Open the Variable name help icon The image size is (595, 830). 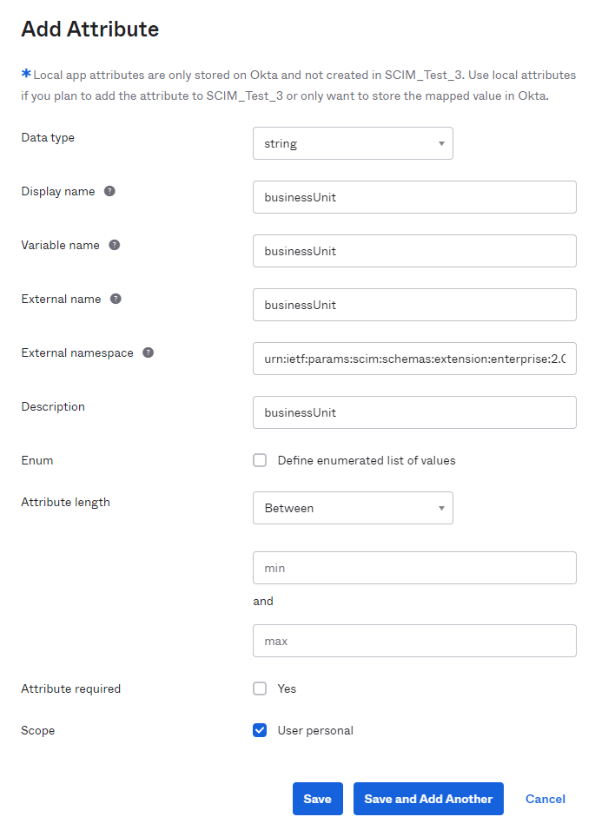pos(114,245)
